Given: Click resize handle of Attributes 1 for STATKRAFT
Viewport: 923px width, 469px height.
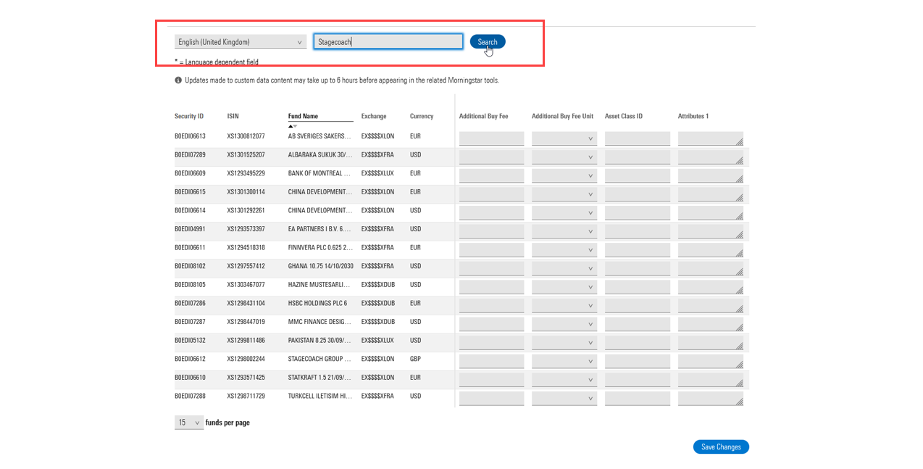Looking at the screenshot, I should tap(739, 383).
